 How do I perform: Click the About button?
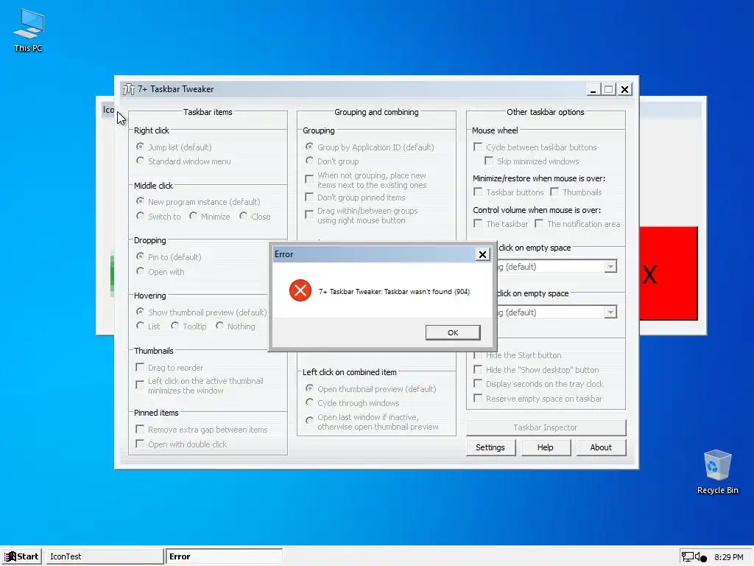click(x=601, y=447)
